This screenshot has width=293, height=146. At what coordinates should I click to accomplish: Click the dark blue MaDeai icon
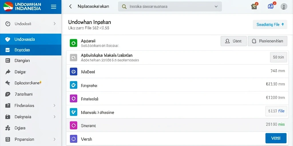pyautogui.click(x=74, y=72)
